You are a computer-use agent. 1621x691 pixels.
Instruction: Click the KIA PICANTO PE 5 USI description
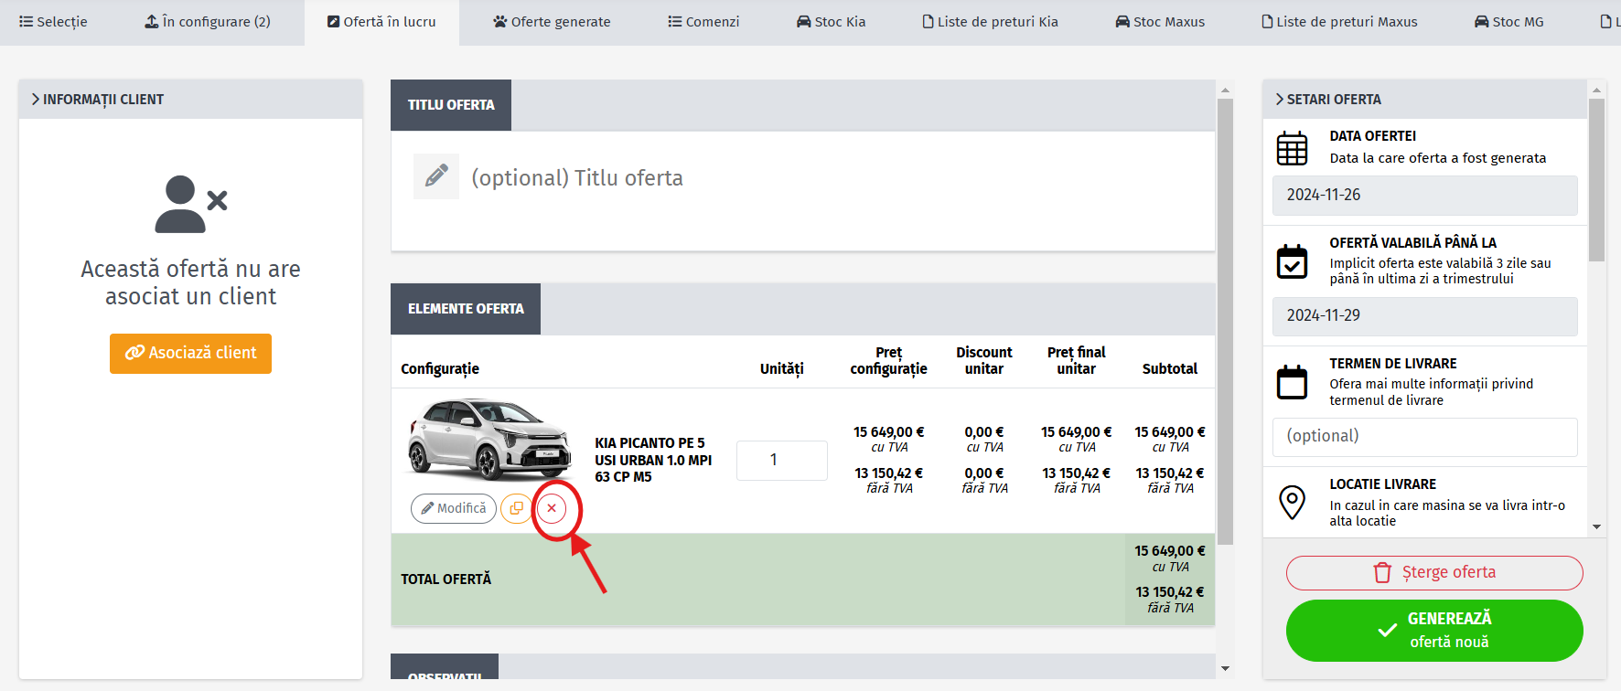pos(653,460)
